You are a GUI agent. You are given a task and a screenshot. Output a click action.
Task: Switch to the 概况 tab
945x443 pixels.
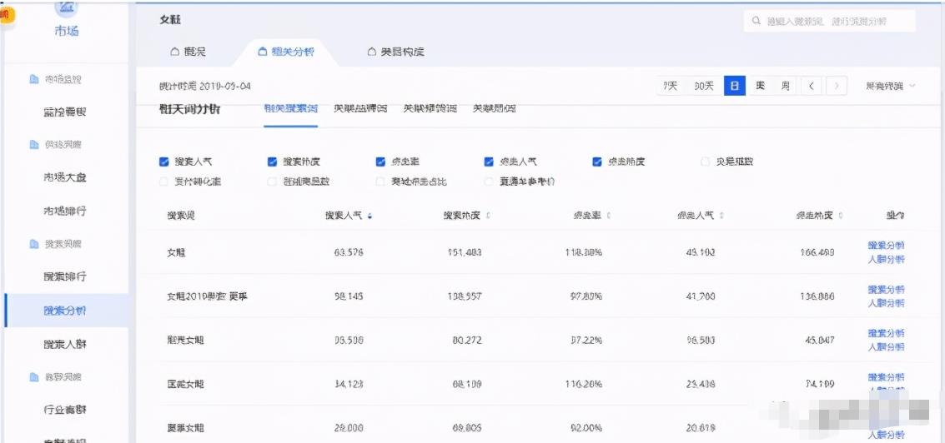pos(188,52)
